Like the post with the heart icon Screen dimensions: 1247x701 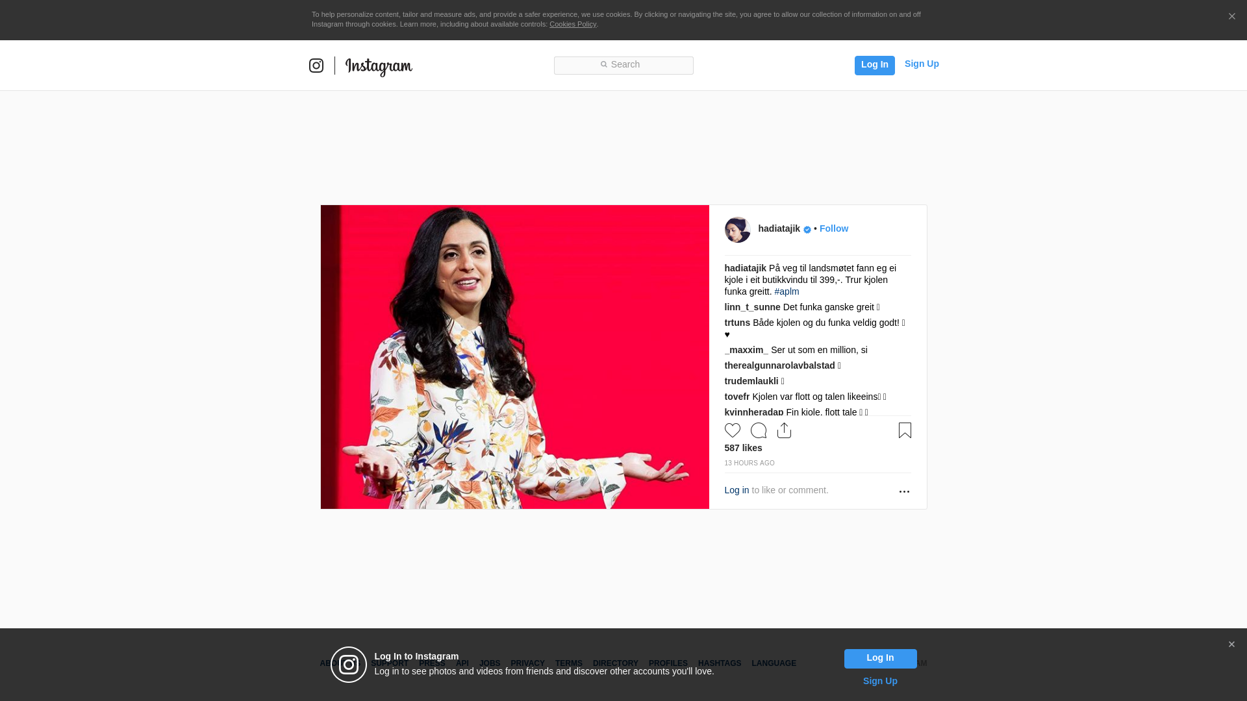tap(733, 430)
